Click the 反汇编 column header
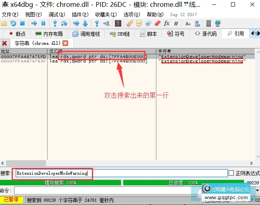This screenshot has width=260, height=205. point(102,51)
